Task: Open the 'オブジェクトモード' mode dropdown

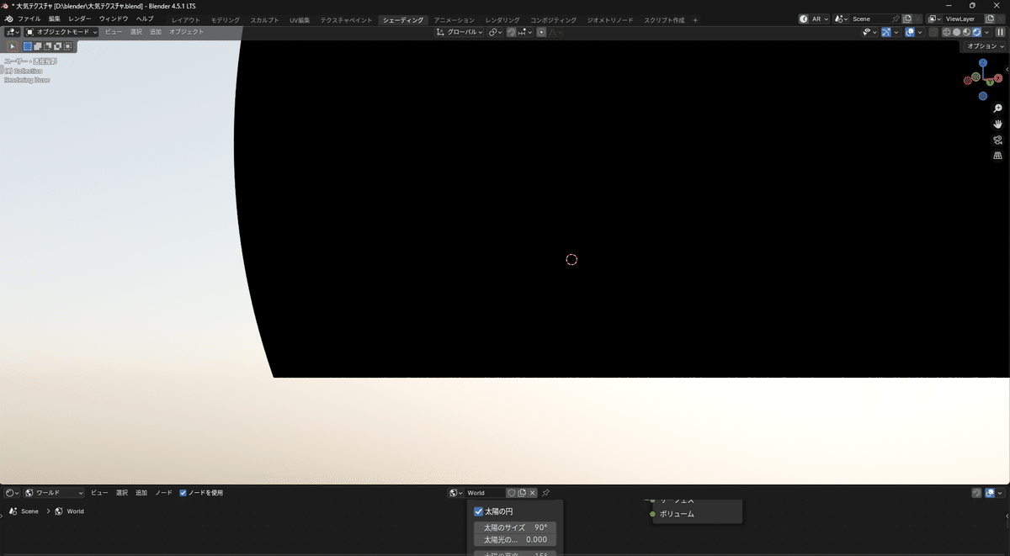Action: (x=61, y=32)
